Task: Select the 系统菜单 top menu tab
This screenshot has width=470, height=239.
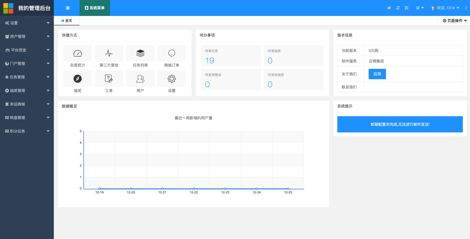Action: (95, 8)
